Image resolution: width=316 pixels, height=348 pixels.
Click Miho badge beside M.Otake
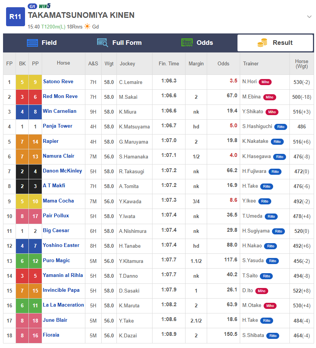(270, 306)
